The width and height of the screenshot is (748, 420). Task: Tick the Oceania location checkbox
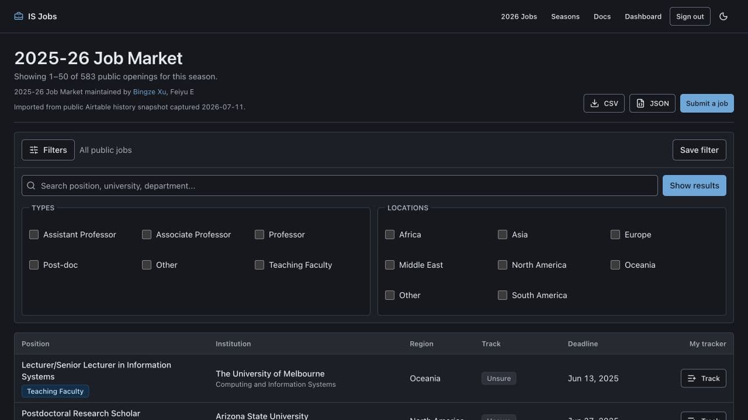pyautogui.click(x=615, y=265)
